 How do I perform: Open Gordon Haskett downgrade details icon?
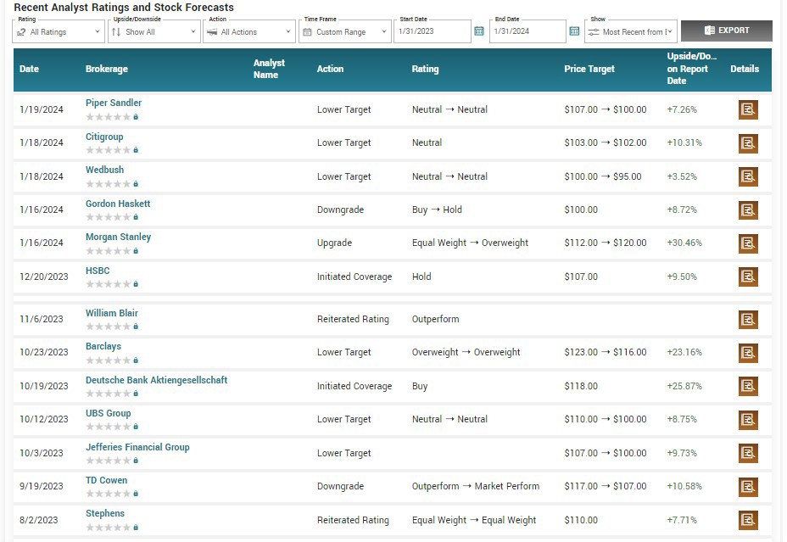[x=748, y=210]
